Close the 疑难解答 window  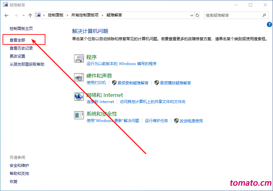coord(265,5)
